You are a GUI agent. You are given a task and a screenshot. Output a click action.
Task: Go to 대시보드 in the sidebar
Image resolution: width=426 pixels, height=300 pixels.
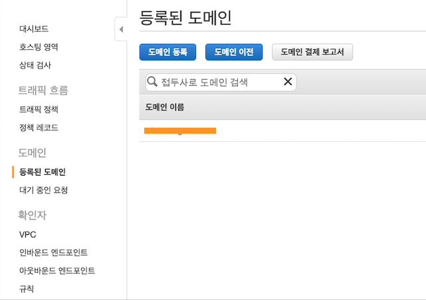[x=34, y=29]
